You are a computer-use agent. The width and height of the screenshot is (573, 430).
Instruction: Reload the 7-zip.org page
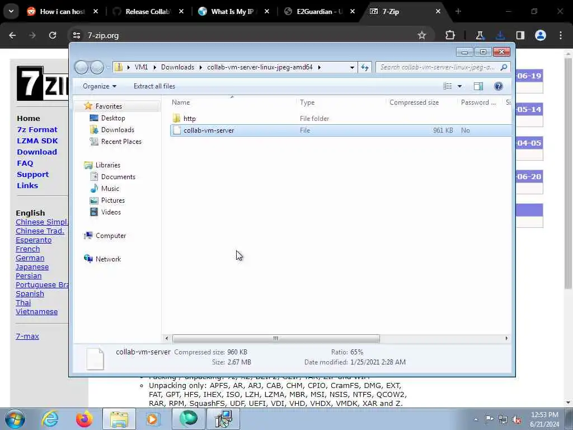pyautogui.click(x=53, y=35)
